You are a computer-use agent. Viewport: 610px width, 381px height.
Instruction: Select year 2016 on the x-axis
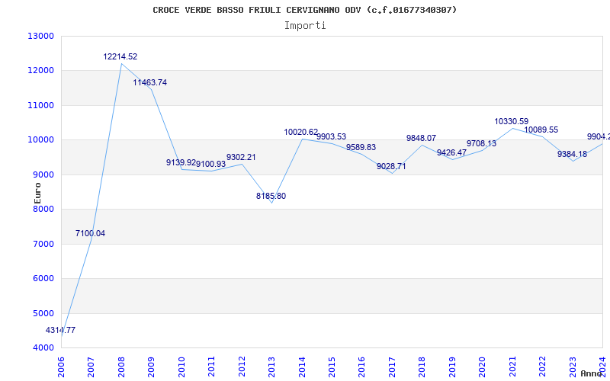[x=361, y=367]
